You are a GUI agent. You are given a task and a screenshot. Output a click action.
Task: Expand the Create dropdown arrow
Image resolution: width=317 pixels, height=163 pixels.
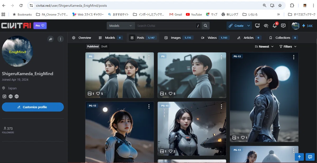point(249,26)
